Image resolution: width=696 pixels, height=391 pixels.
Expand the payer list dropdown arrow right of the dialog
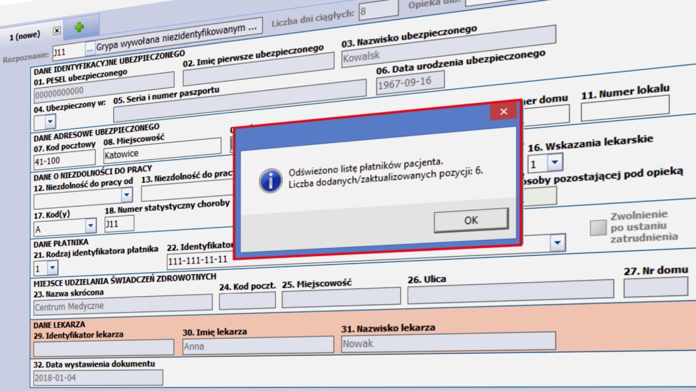click(x=558, y=242)
